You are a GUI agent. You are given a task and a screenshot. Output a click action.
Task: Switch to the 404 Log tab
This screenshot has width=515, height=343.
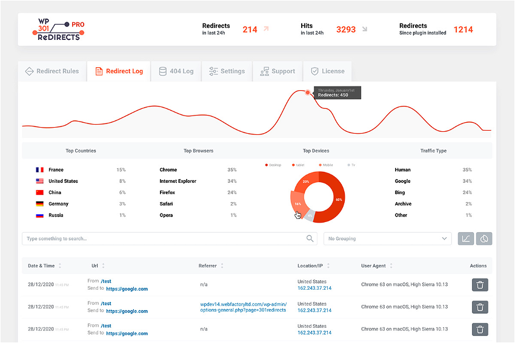pyautogui.click(x=176, y=71)
